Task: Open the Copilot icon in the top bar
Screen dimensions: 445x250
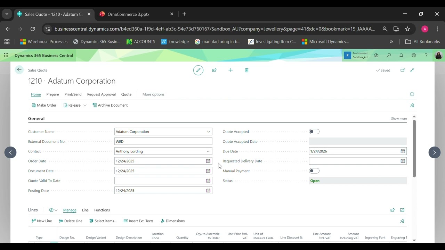Action: click(x=376, y=55)
